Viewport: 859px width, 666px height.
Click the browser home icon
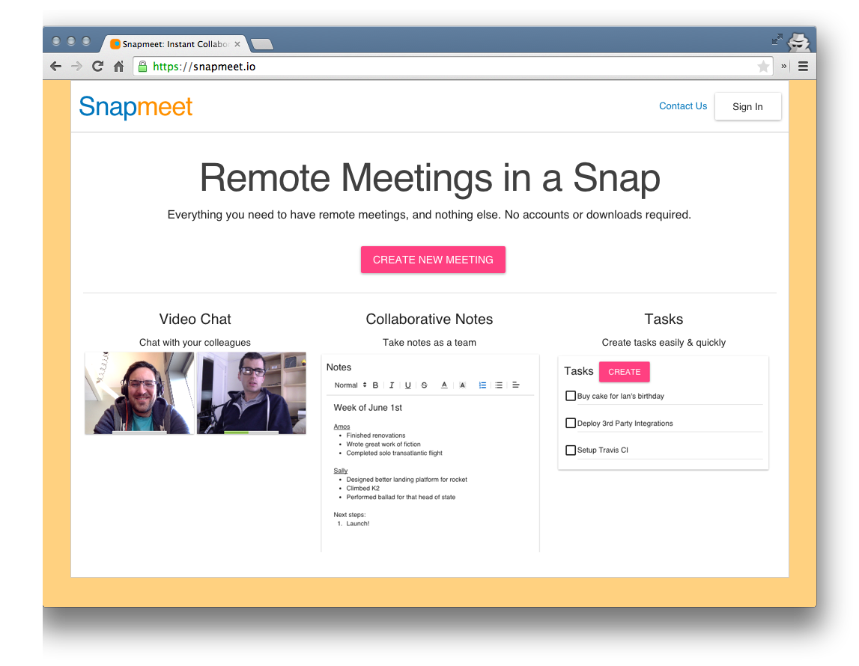point(118,66)
